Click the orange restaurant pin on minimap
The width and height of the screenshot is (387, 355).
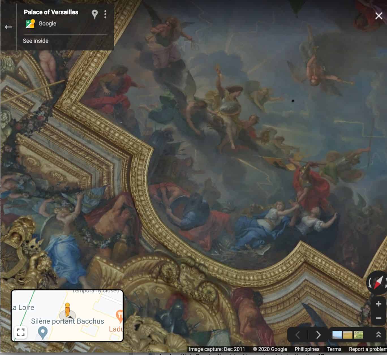(x=120, y=316)
